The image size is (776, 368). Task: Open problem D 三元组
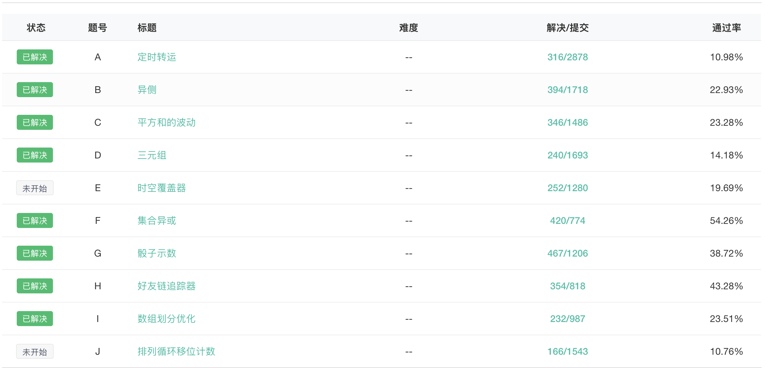coord(152,155)
